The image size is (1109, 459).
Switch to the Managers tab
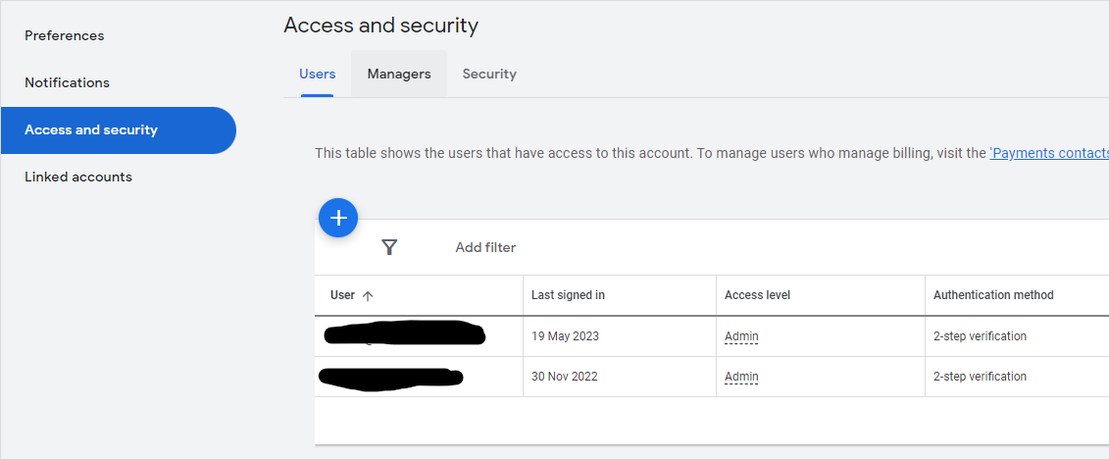click(x=399, y=74)
